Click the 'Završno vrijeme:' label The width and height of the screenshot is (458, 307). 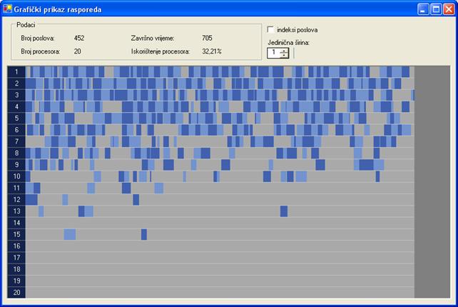(153, 39)
